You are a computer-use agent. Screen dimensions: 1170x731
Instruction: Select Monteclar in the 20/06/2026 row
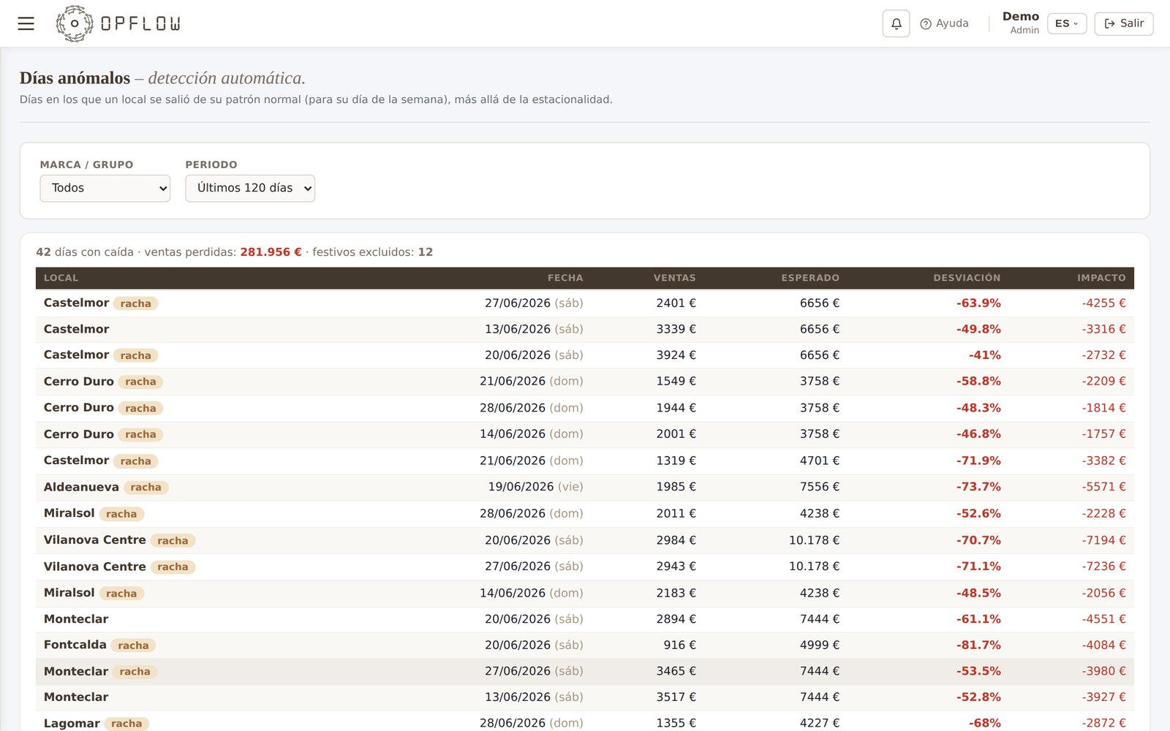(76, 619)
